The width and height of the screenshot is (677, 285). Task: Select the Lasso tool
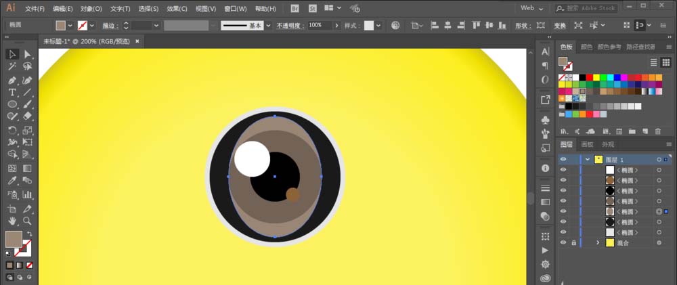28,66
